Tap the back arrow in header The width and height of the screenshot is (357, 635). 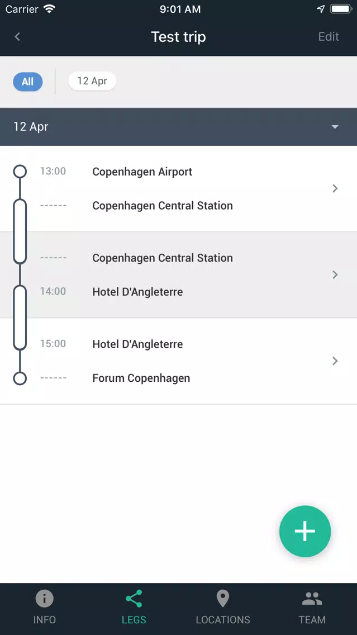pos(17,37)
